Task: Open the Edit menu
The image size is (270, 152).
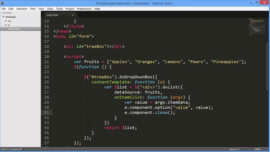Action: pyautogui.click(x=11, y=9)
